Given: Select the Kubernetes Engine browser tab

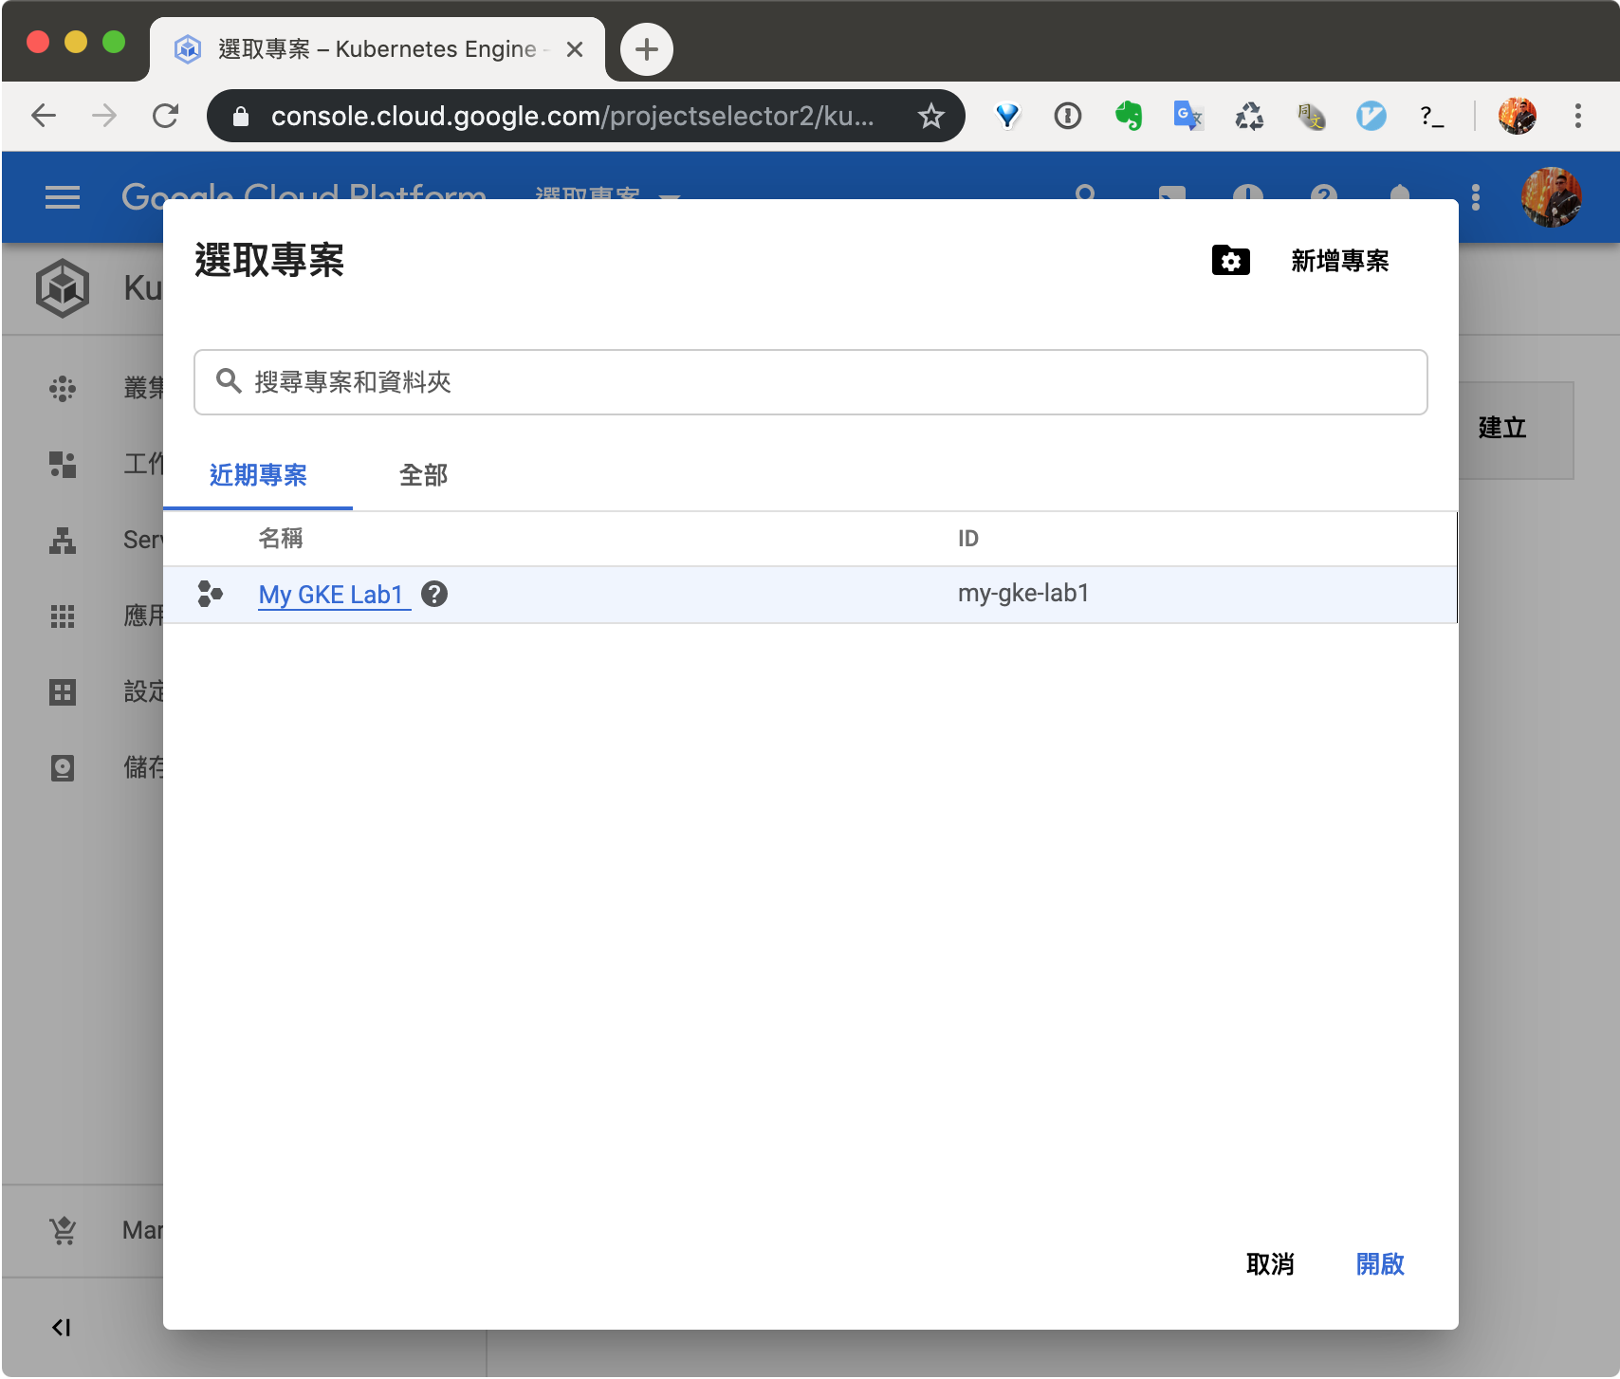Looking at the screenshot, I should pos(377,49).
